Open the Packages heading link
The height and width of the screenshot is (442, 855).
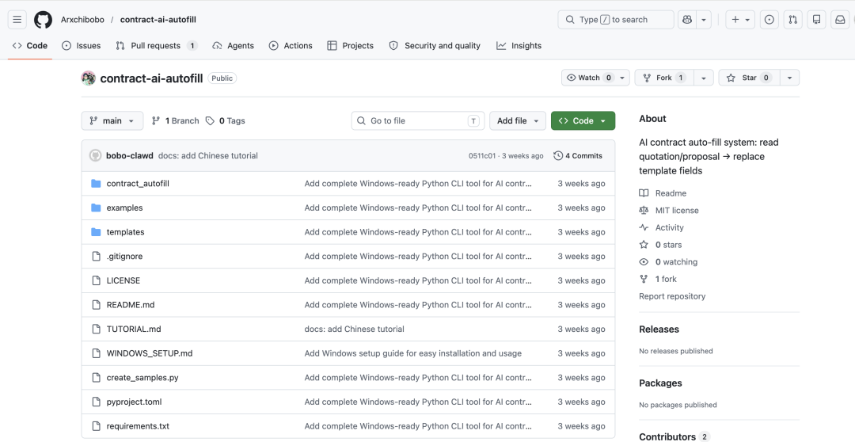[x=660, y=383]
